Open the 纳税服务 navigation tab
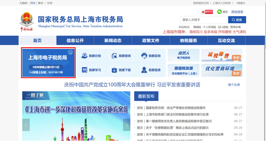The width and height of the screenshot is (266, 142). pyautogui.click(x=189, y=41)
